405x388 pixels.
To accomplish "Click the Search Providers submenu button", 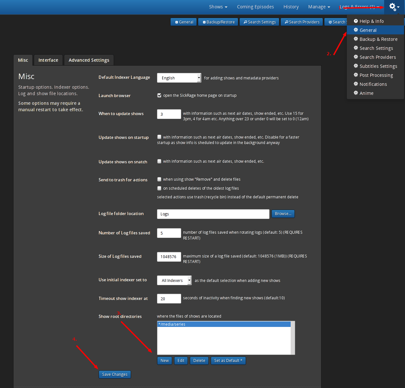I will (302, 22).
